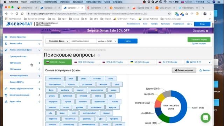Open new browser tab with plus
Image resolution: width=224 pixels, height=126 pixels.
click(203, 8)
